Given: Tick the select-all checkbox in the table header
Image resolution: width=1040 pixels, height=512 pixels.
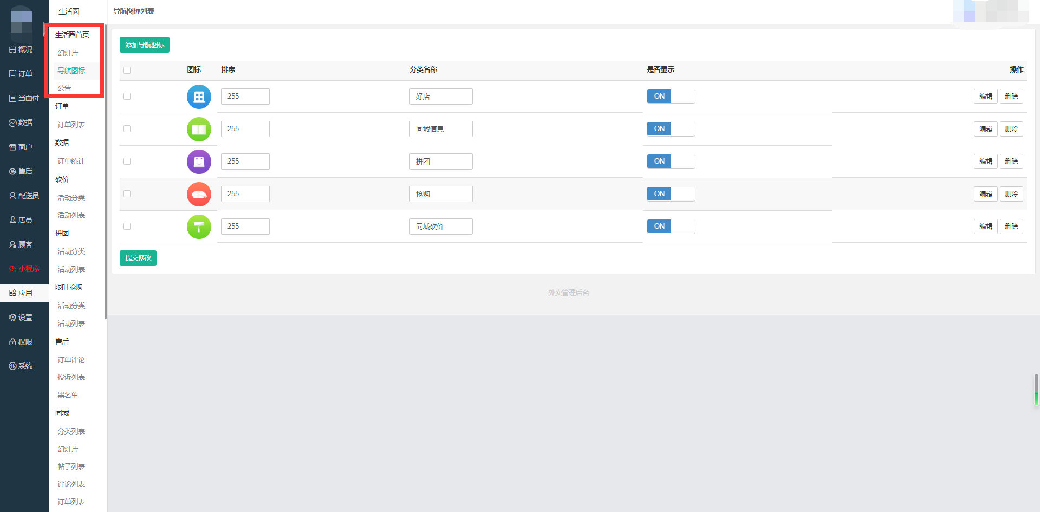Looking at the screenshot, I should pyautogui.click(x=127, y=70).
